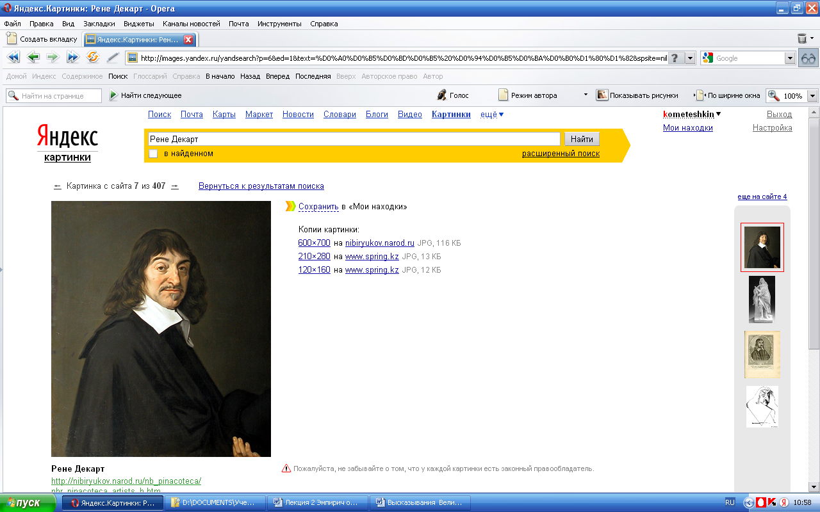Click Вернуться к результатам поиска link
The height and width of the screenshot is (512, 820).
tap(261, 186)
